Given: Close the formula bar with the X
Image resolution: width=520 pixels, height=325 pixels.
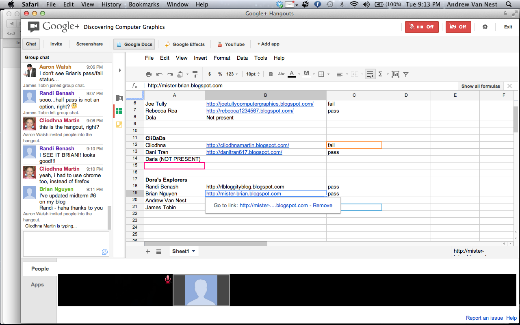Looking at the screenshot, I should click(509, 86).
